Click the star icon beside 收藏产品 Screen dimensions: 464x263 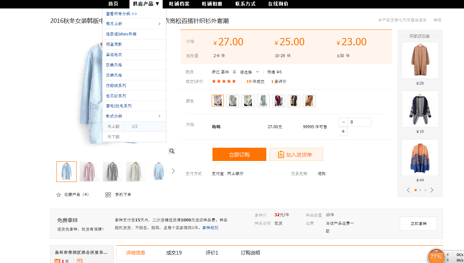coord(58,194)
